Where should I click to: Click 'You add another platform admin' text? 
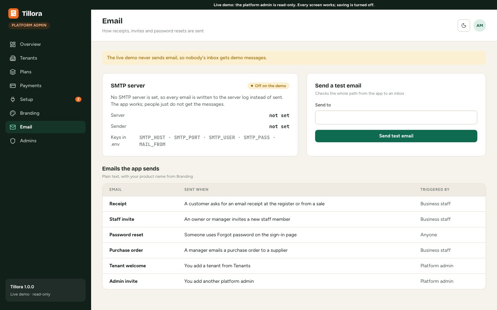pos(219,281)
